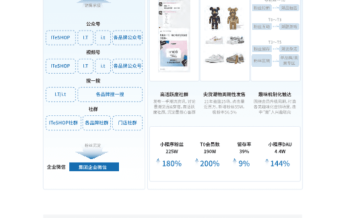Click the up arrow beside 180%
This screenshot has width=345, height=218.
coord(158,161)
